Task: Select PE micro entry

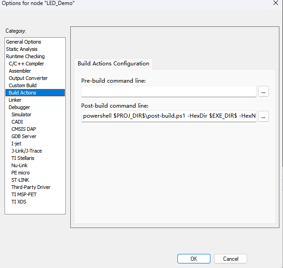Action: pyautogui.click(x=20, y=173)
